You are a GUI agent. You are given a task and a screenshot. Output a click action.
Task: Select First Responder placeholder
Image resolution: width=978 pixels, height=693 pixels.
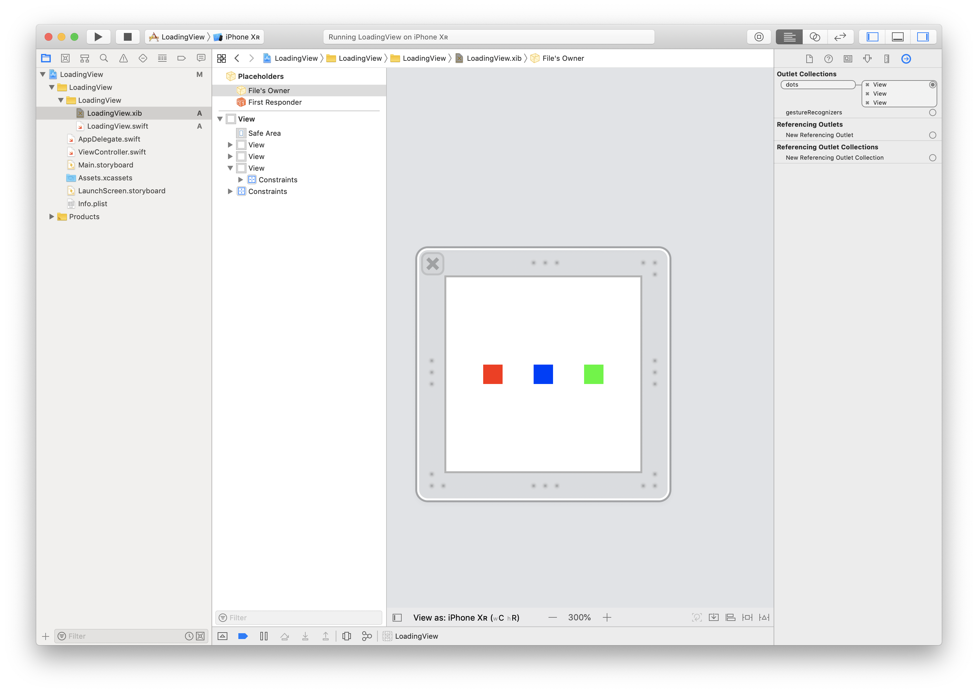(275, 102)
